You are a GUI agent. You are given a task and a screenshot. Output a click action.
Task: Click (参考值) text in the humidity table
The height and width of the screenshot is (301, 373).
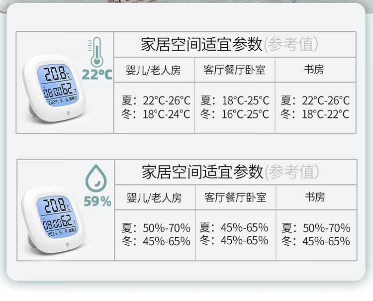click(291, 172)
